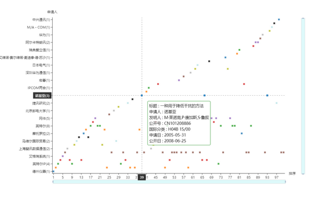Image resolution: width=320 pixels, height=200 pixels.
Task: Select the 国际分类：H04B 15/00 tooltip line
Action: click(x=170, y=129)
